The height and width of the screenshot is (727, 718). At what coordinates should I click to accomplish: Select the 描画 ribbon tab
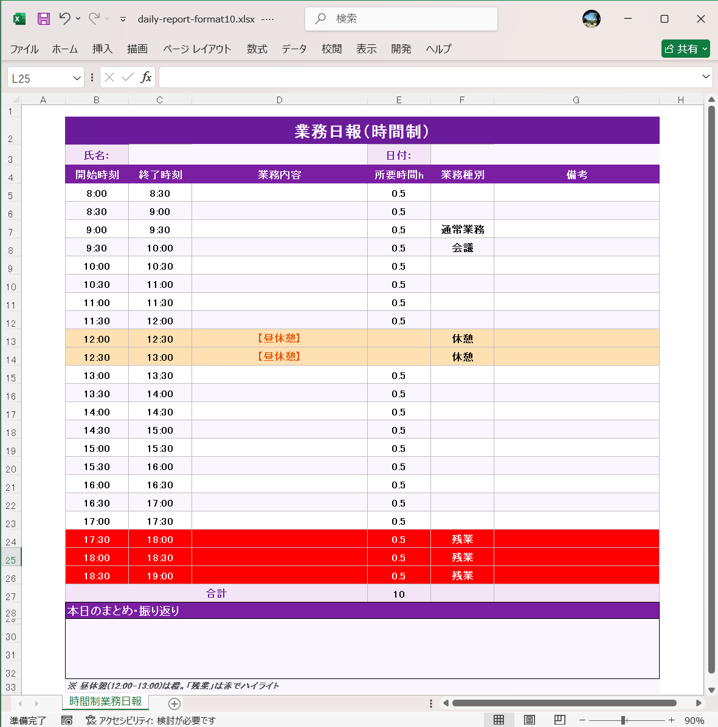tap(137, 49)
